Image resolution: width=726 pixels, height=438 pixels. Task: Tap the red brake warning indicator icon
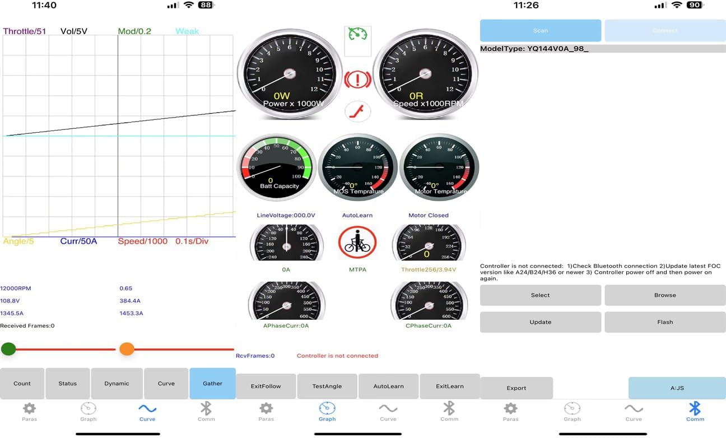(357, 79)
